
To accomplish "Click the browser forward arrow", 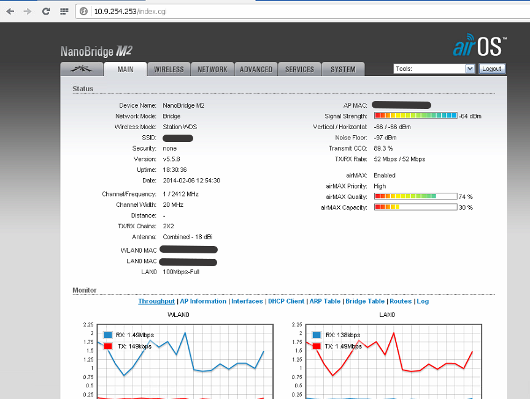I will 28,11.
